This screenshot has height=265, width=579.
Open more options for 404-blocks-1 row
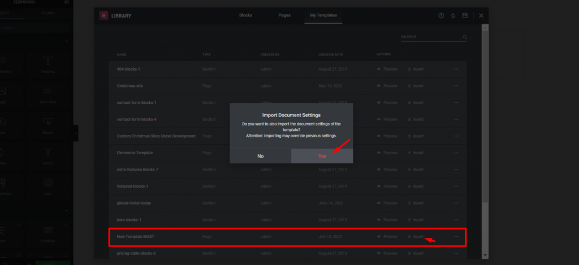(x=456, y=69)
